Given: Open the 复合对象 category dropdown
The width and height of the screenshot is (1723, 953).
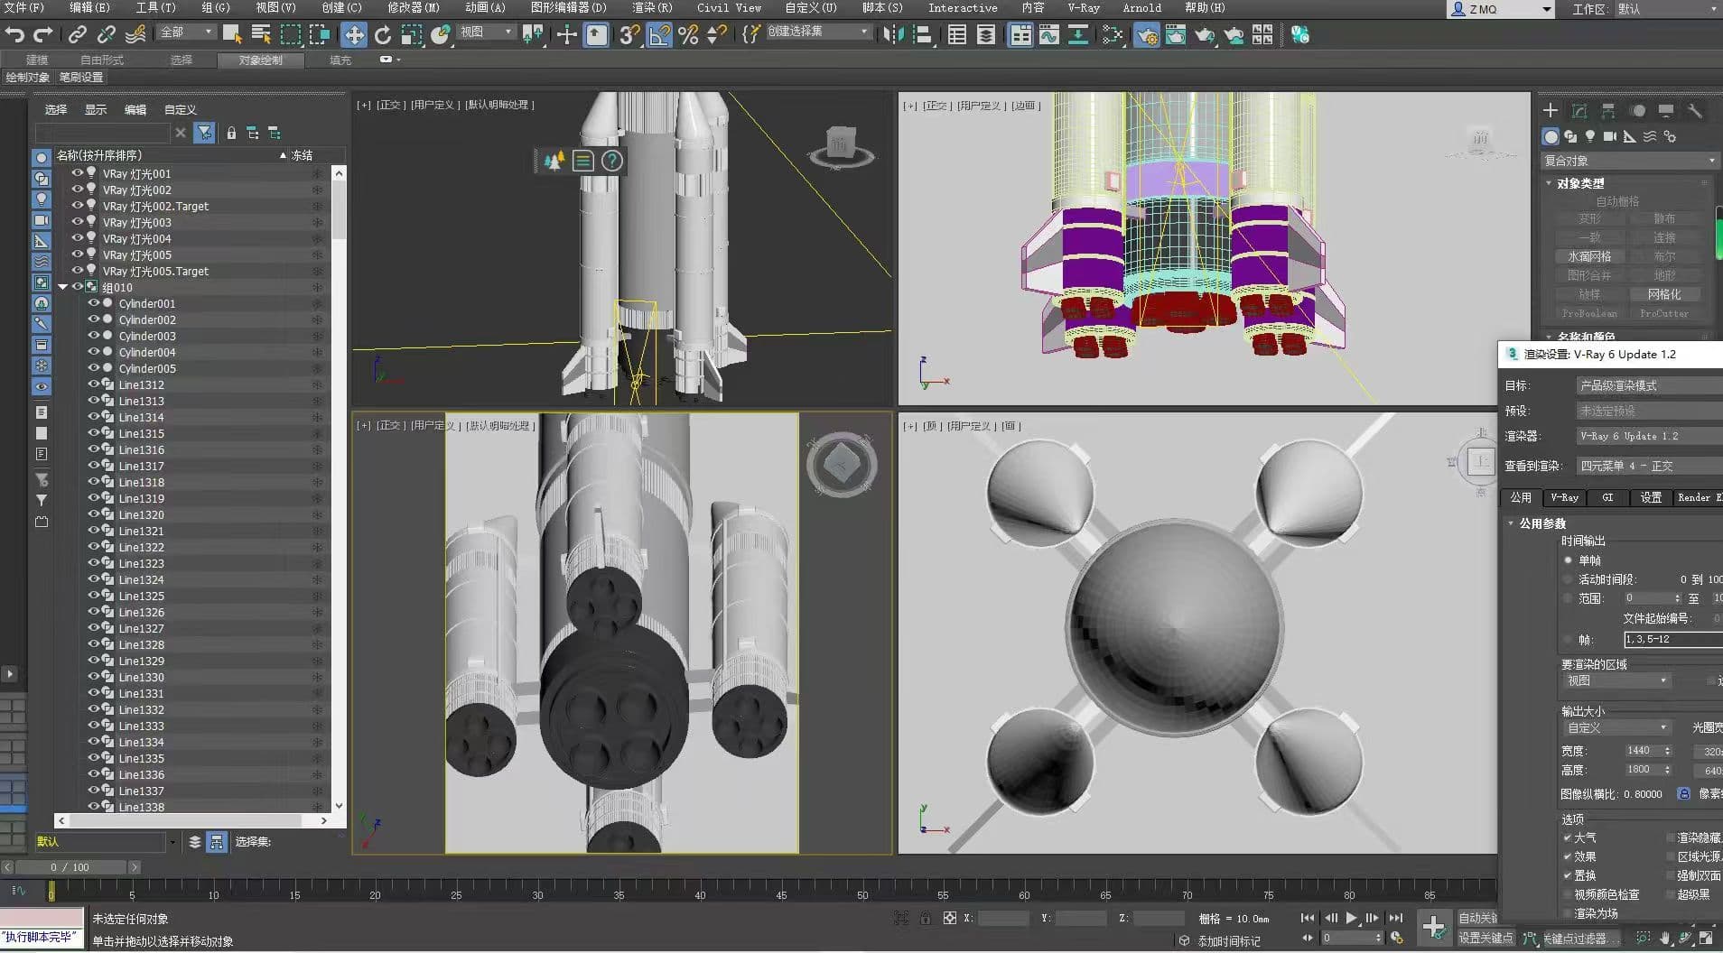Looking at the screenshot, I should (1629, 161).
